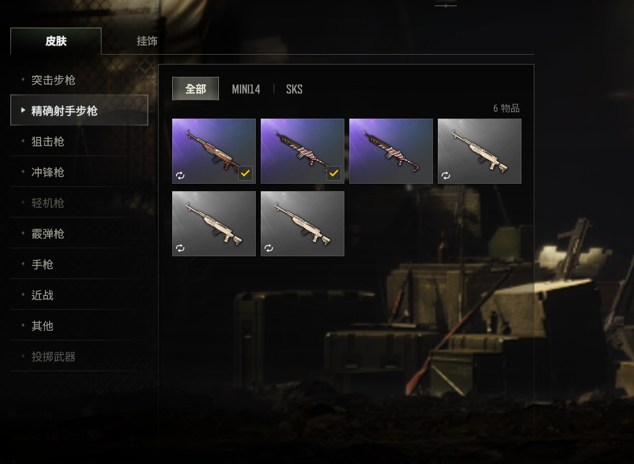Select the third striped purple skin thumbnail

[391, 151]
